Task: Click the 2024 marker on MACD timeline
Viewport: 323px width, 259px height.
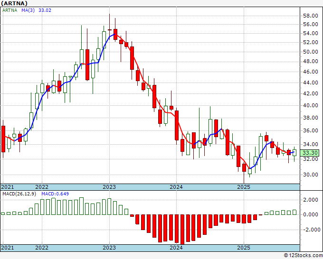Action: click(x=176, y=248)
